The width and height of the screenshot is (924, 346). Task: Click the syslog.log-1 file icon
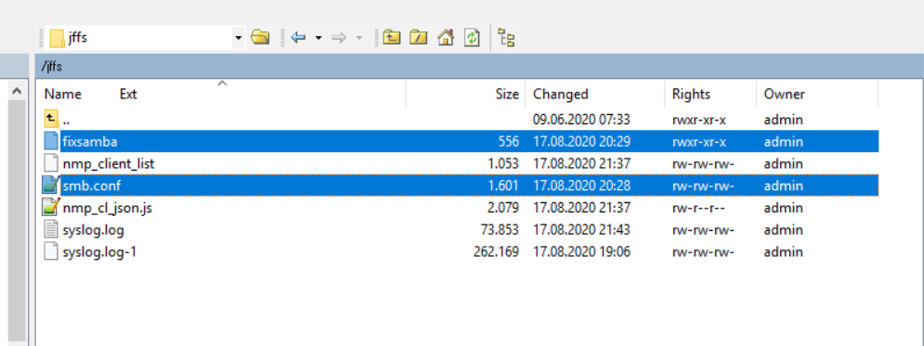pos(51,252)
